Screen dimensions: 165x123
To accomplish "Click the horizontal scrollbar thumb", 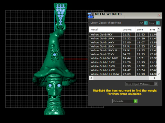I will click(121, 78).
